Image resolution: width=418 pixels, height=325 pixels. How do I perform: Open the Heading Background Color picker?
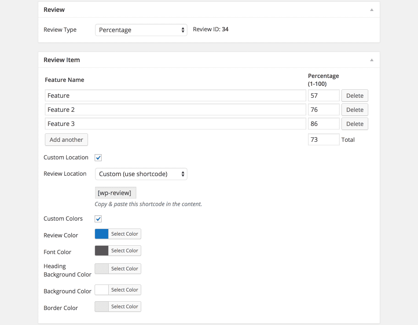[125, 269]
